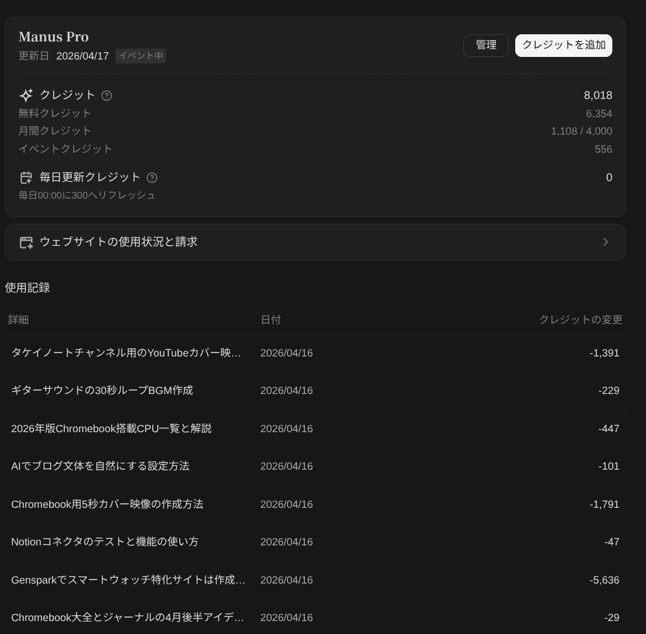
Task: Click the AIでブログ文体を自然にする設定方法 row
Action: tap(100, 466)
